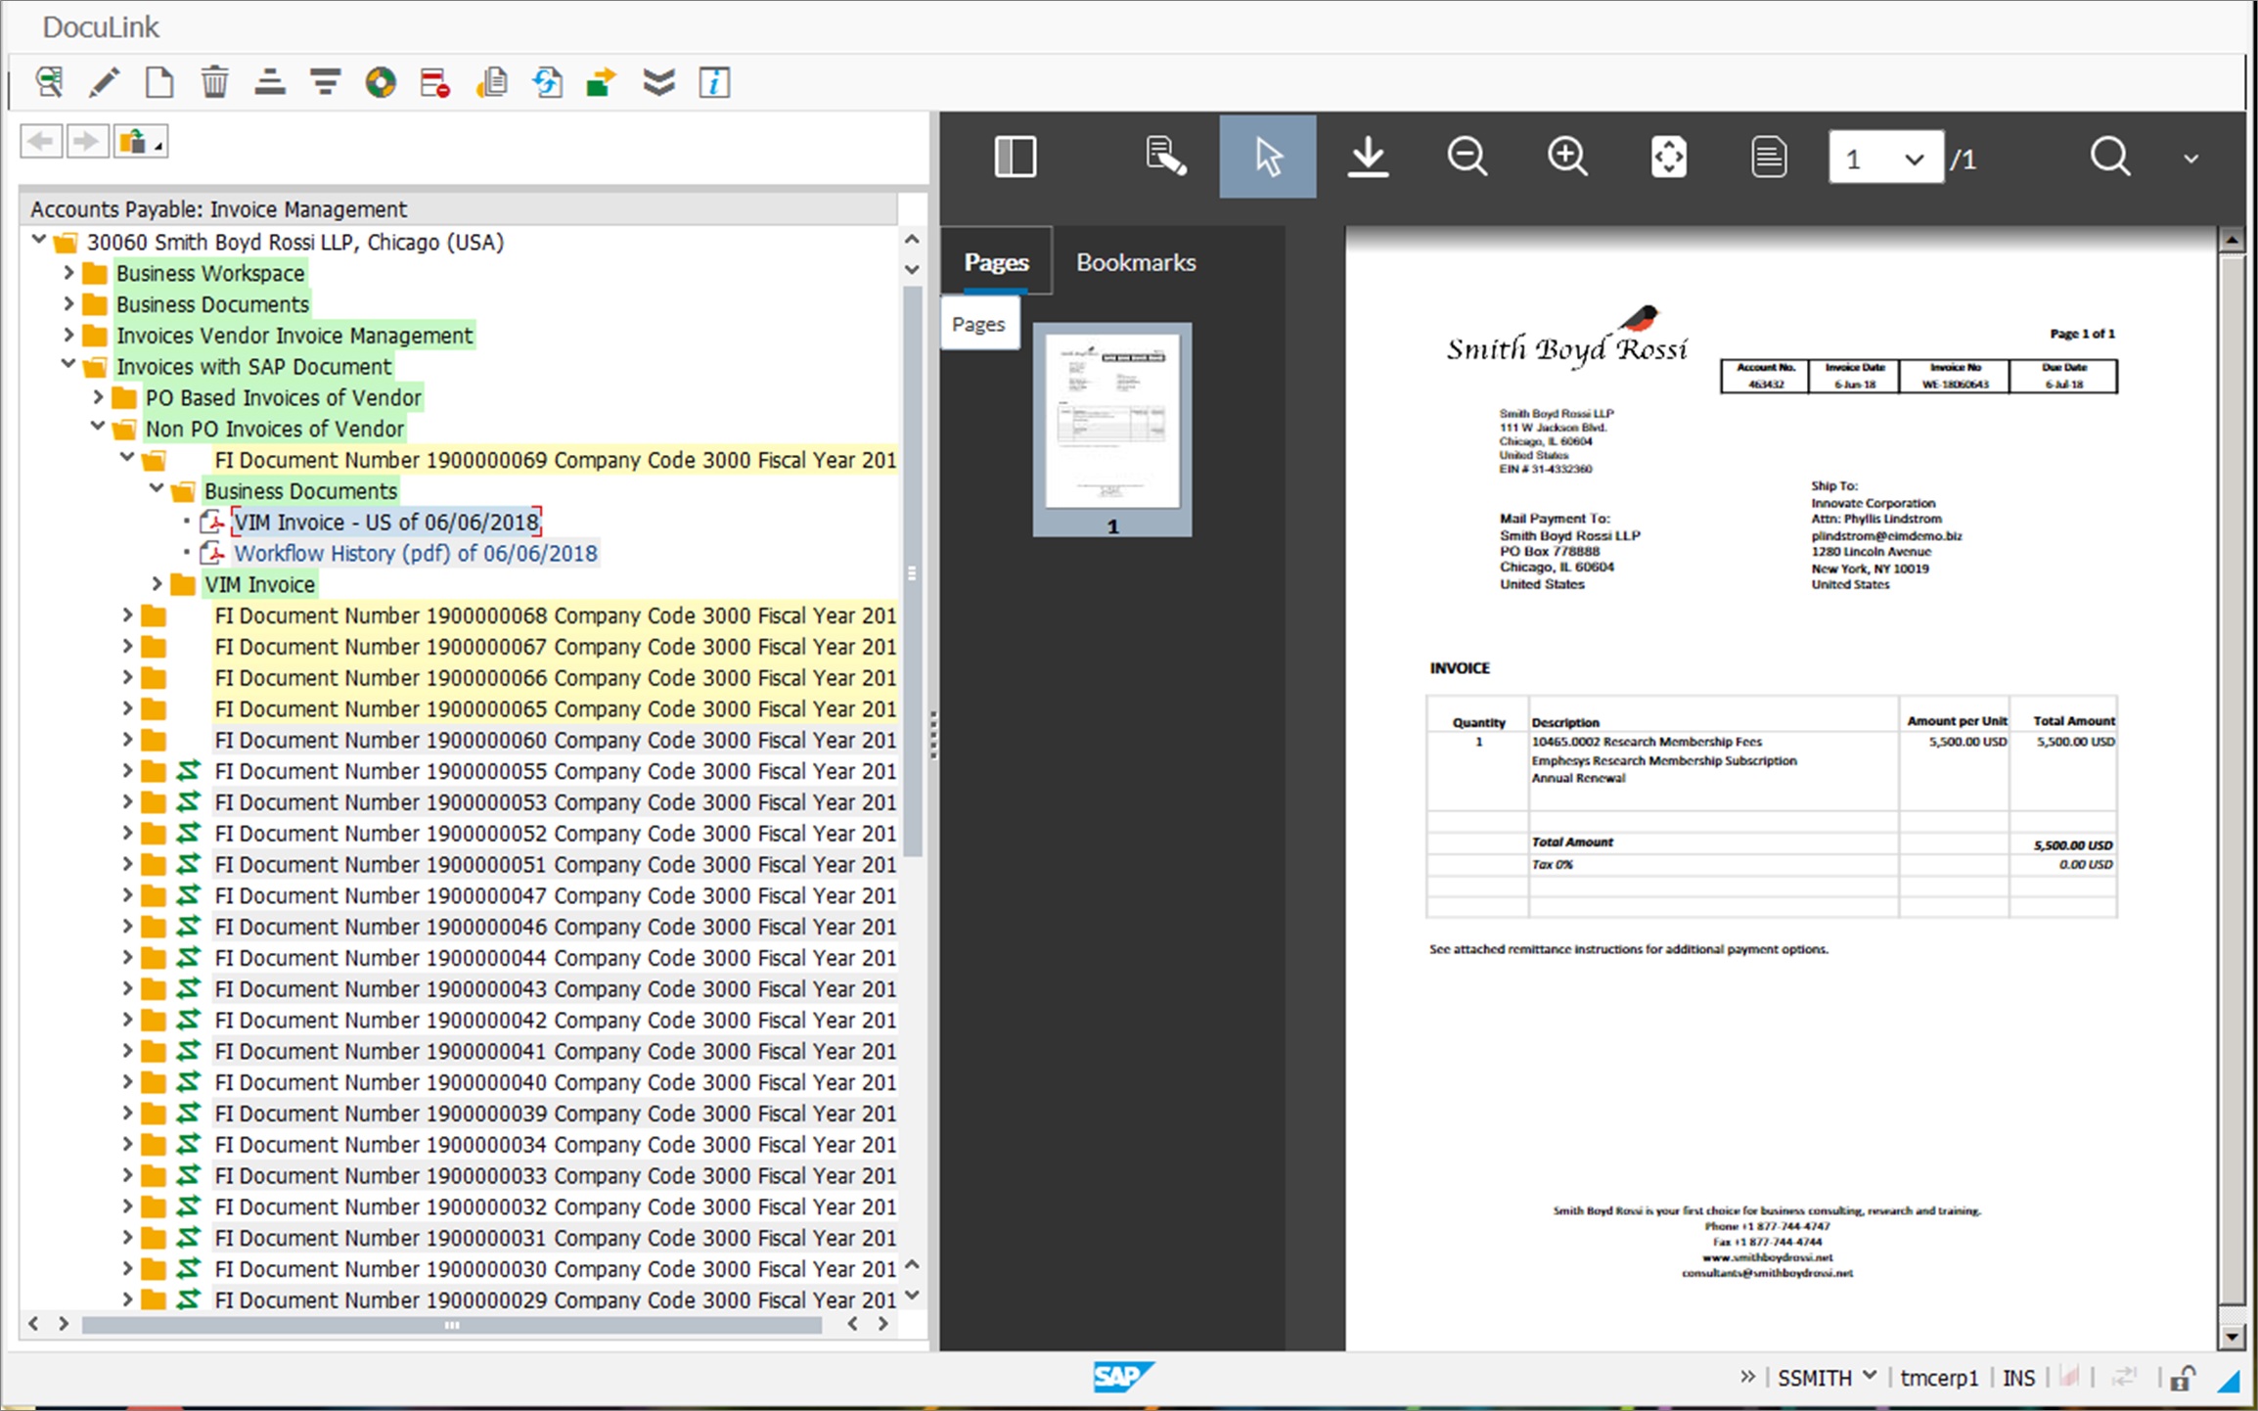Click the green box with orange arrow icon
The image size is (2258, 1411).
tap(602, 82)
